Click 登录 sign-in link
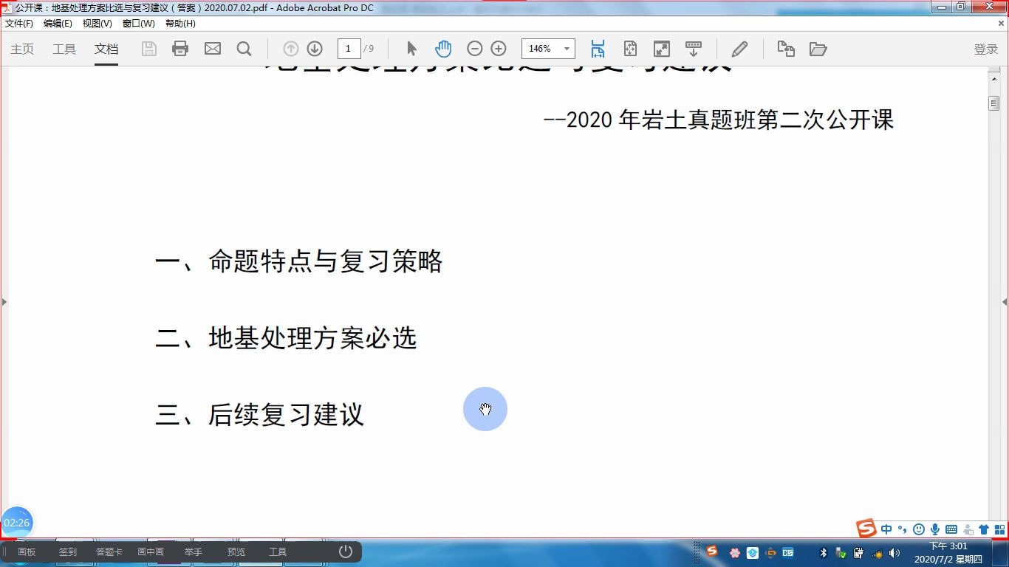This screenshot has width=1009, height=567. 986,49
